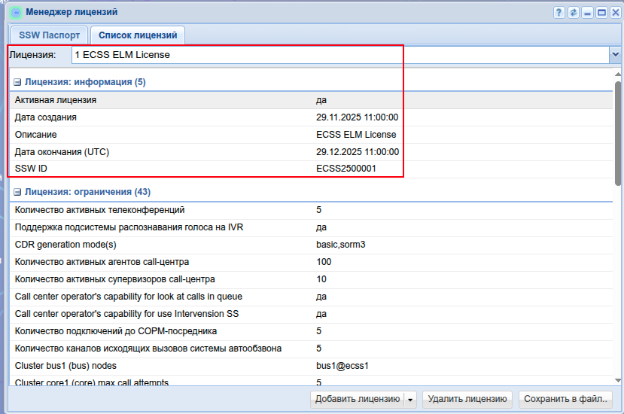The height and width of the screenshot is (414, 624).
Task: Refresh the window using the arrows icon
Action: [573, 13]
